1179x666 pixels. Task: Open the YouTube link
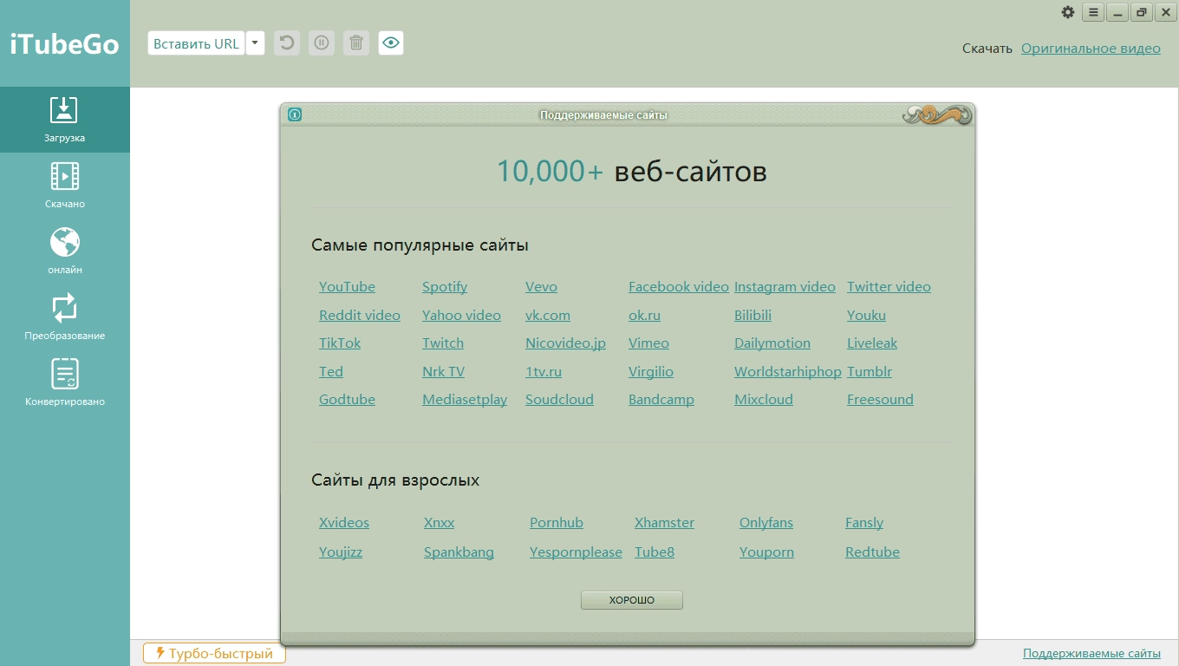point(347,287)
